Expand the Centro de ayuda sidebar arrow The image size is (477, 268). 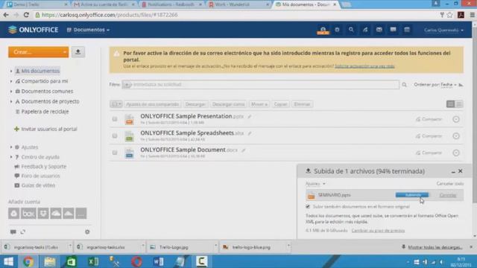coord(11,157)
